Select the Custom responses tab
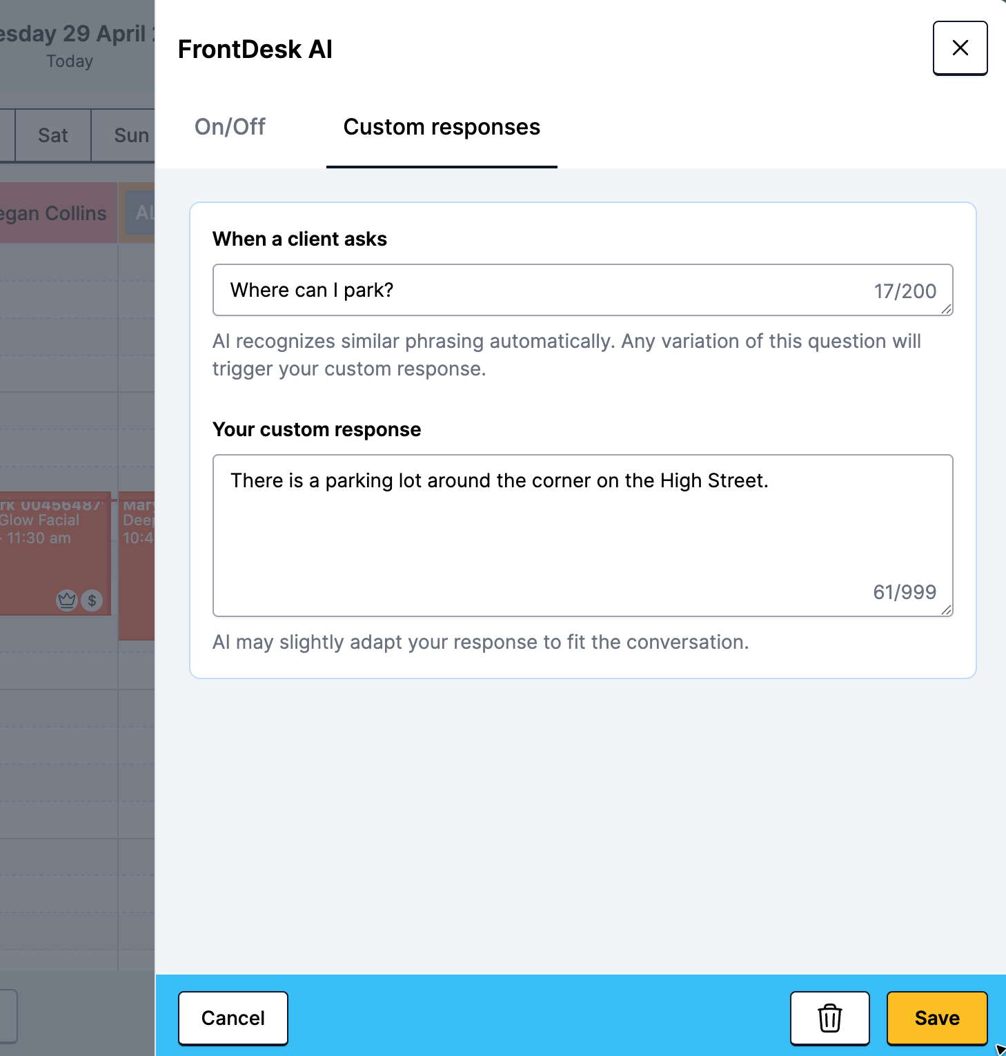 tap(442, 127)
